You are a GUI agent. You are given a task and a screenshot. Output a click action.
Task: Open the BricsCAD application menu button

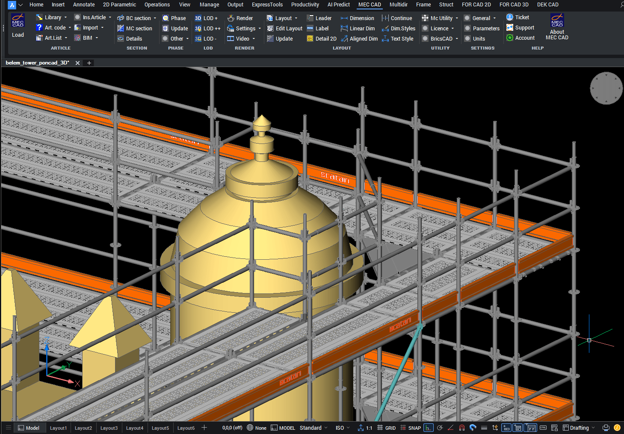(x=12, y=5)
